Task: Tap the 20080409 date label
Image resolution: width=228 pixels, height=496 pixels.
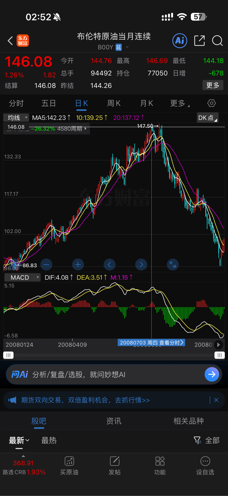Action: pyautogui.click(x=72, y=345)
